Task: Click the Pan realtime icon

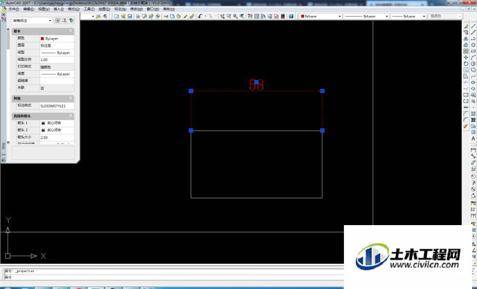Action: coord(222,16)
